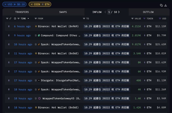
Task: Click the ETH token label in $3.94M row
Action: click(149, 98)
